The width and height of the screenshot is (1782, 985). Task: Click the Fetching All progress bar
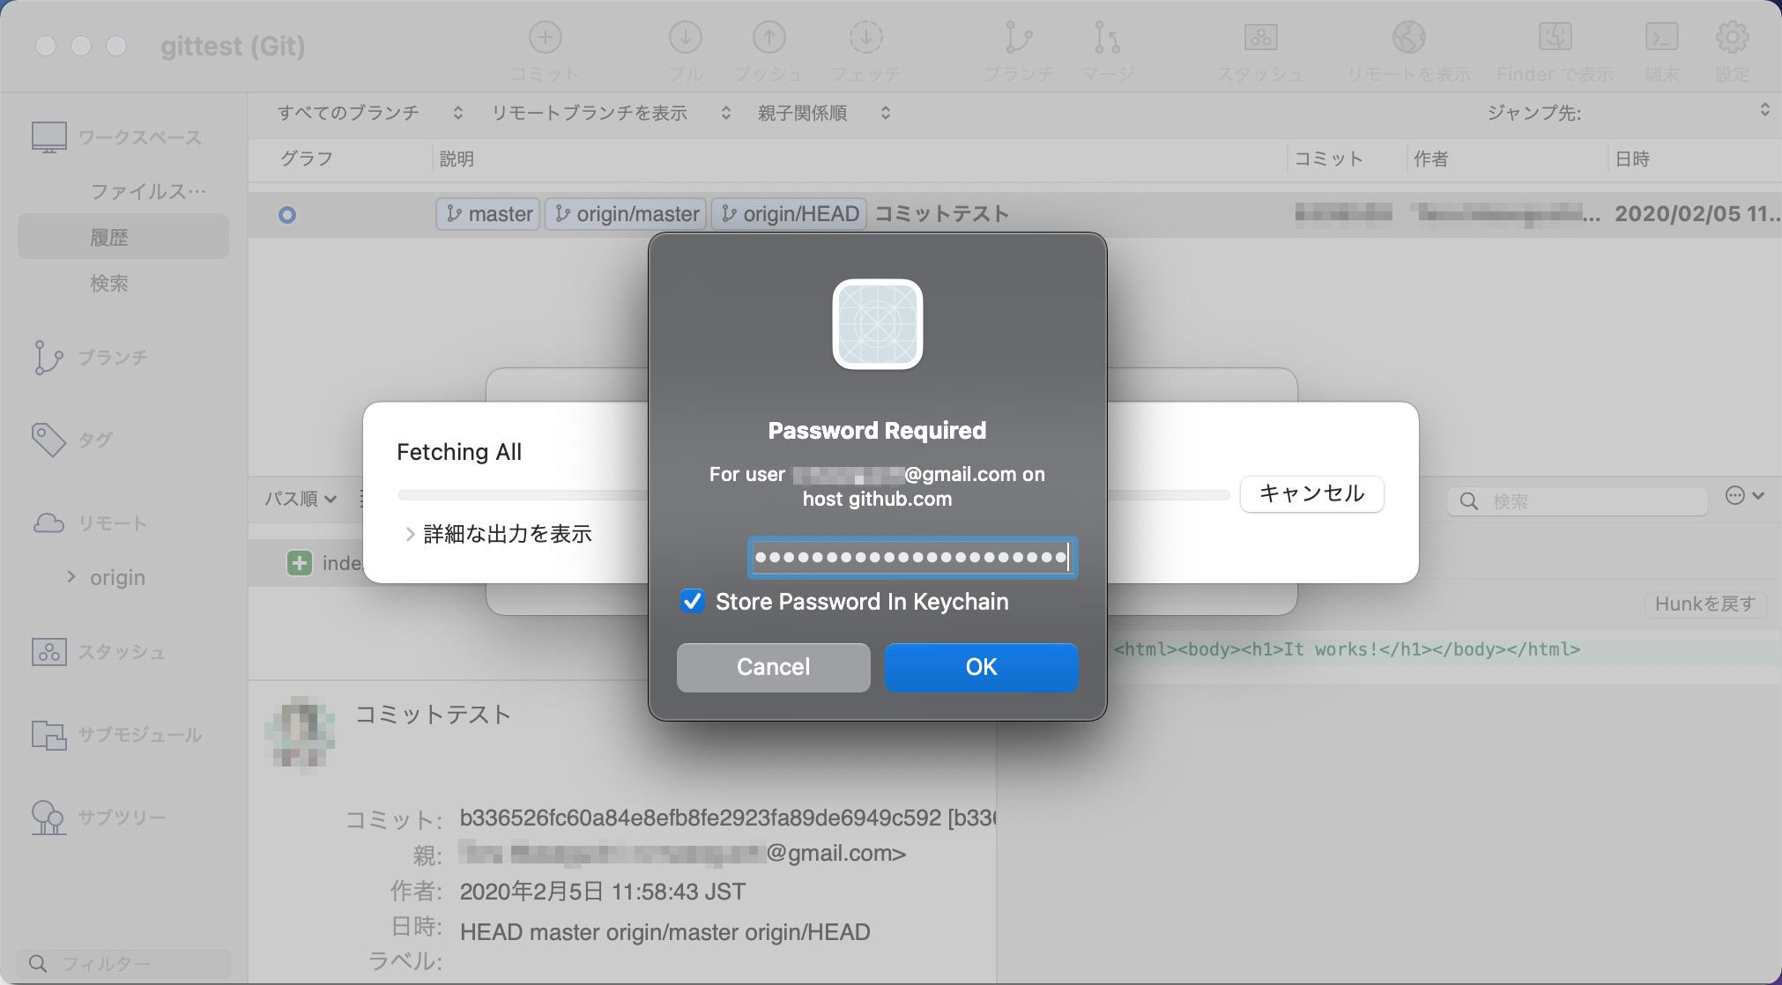522,495
